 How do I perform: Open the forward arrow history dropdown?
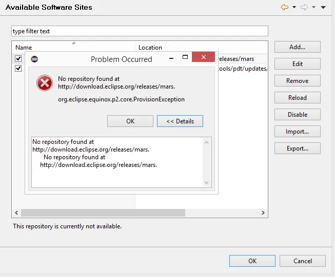coord(313,7)
